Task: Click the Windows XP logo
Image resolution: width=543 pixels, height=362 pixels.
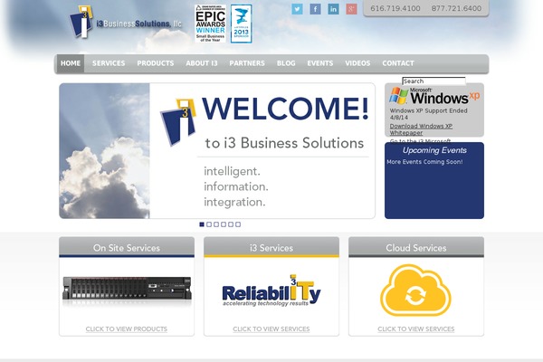Action: click(434, 96)
